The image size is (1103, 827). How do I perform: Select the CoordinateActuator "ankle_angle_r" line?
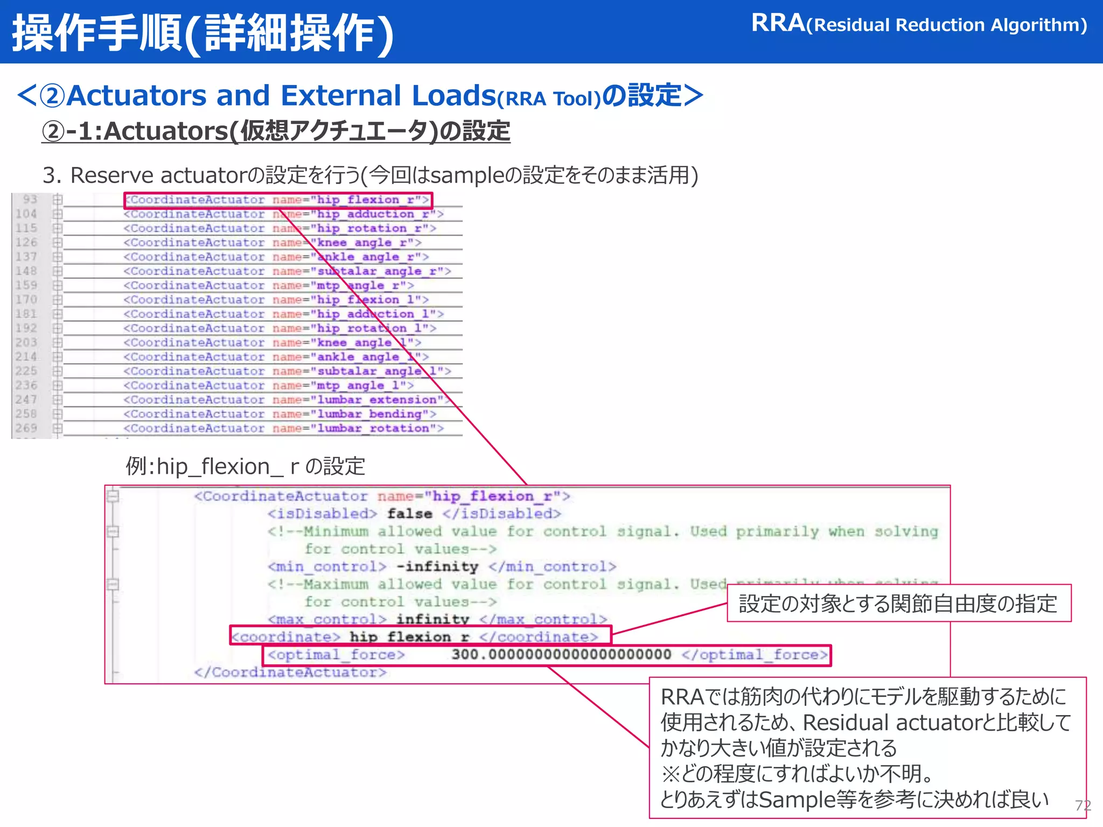pyautogui.click(x=276, y=257)
